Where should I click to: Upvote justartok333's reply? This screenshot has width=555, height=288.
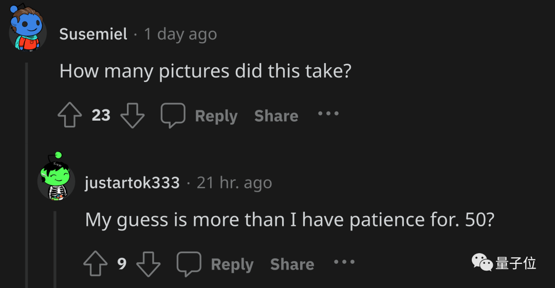[96, 264]
